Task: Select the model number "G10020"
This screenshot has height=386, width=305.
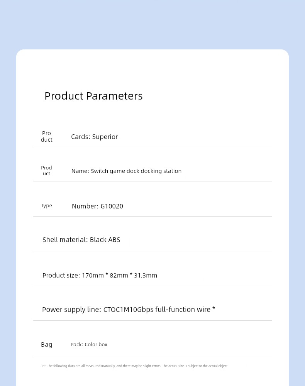Action: point(112,206)
